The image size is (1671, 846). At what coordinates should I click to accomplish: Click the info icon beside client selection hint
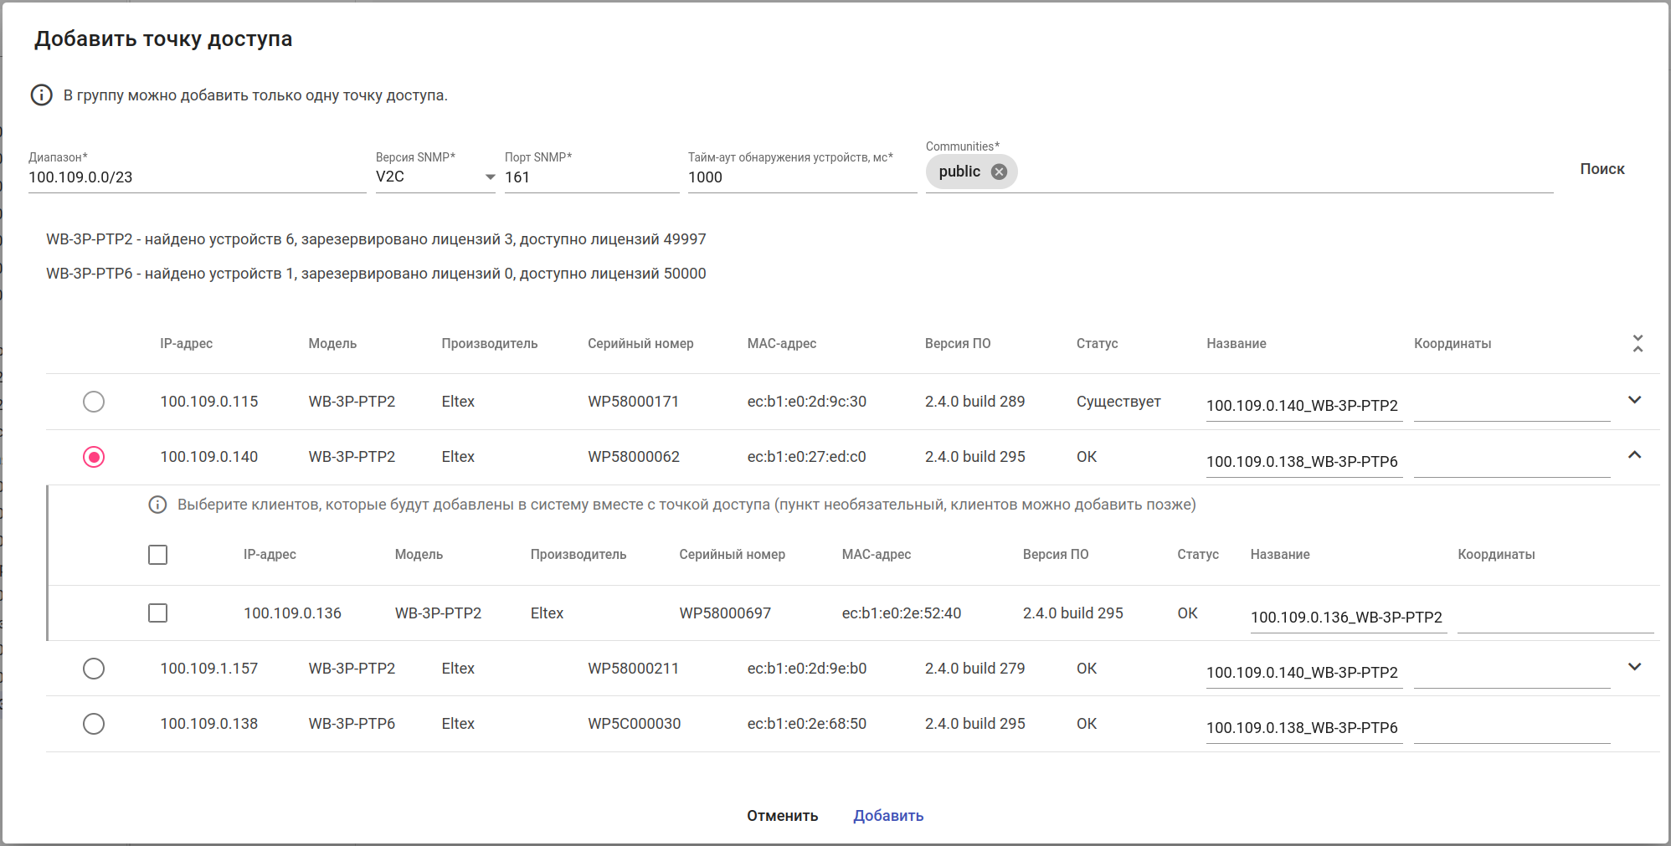(x=157, y=505)
